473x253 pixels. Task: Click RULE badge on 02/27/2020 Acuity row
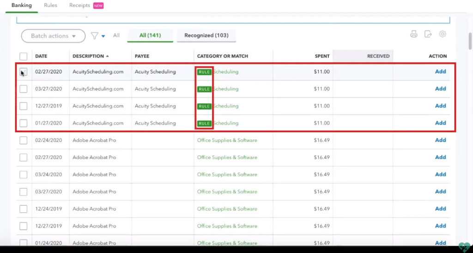pyautogui.click(x=204, y=72)
